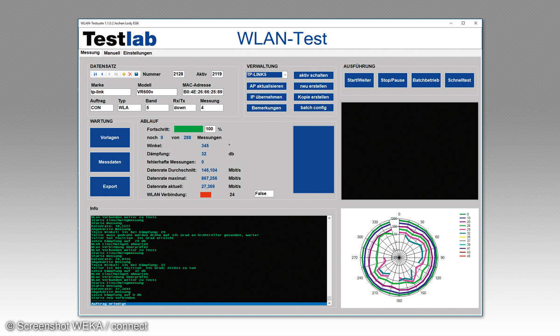Open the TP-LINK5 dropdown
Screen dimensions: 560x336
(x=285, y=75)
